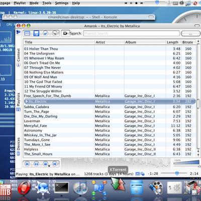Select the playing track "Its_Electric"
Viewport: 201px width, 201px height.
[110, 102]
